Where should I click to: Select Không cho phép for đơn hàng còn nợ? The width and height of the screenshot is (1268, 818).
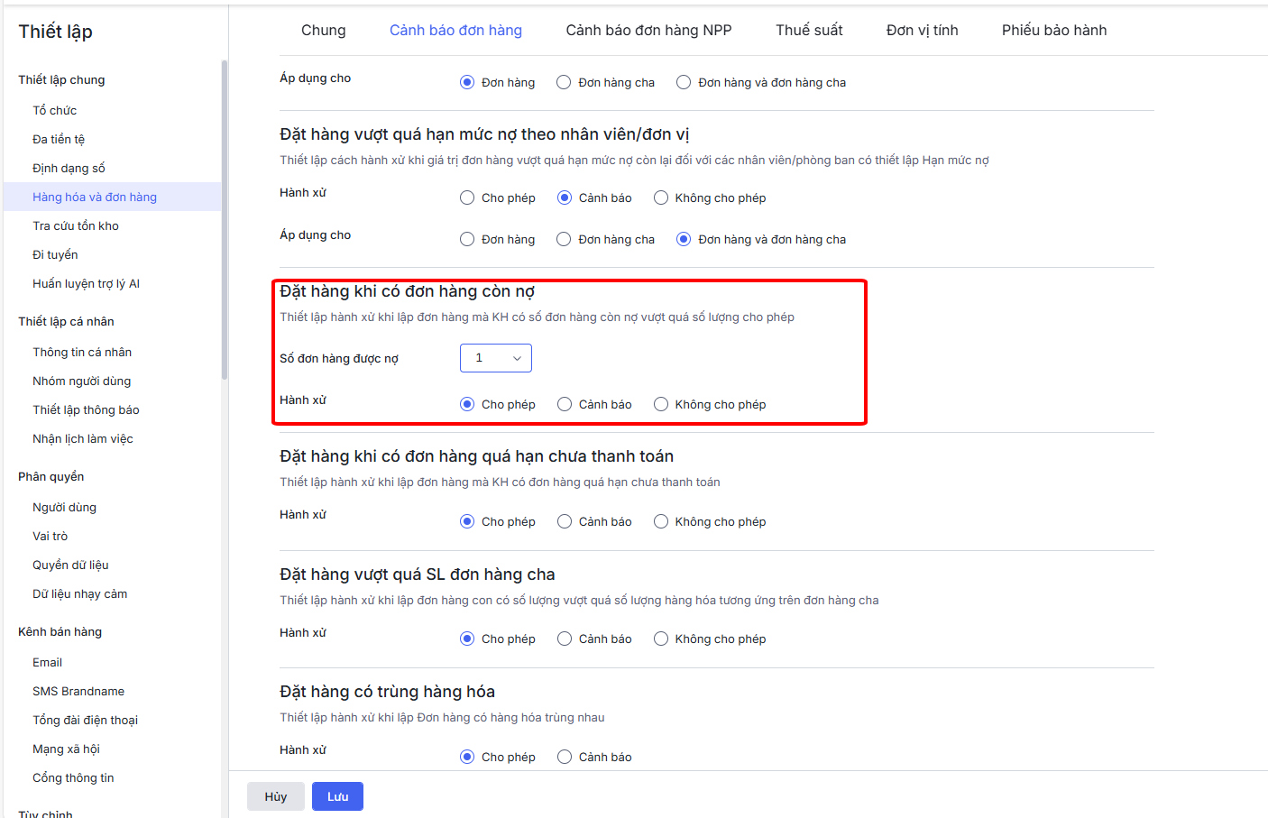click(661, 404)
